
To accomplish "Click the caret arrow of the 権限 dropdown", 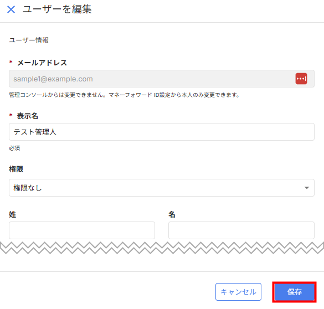I will click(307, 188).
